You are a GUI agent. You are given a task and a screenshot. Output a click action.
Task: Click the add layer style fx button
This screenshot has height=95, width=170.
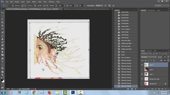pyautogui.click(x=149, y=89)
